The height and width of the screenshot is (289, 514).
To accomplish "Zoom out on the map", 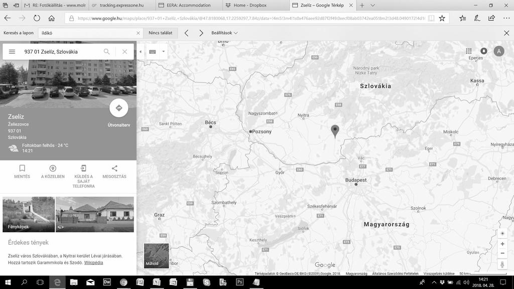I will click(x=502, y=253).
